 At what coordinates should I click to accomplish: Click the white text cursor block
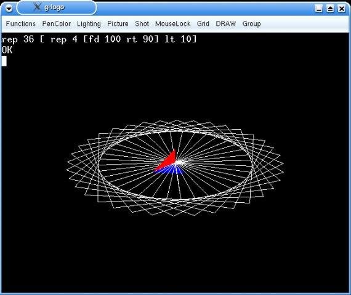pos(4,61)
